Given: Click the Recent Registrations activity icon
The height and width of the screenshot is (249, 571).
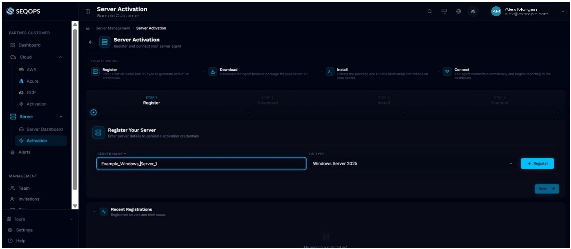Looking at the screenshot, I should [x=104, y=211].
